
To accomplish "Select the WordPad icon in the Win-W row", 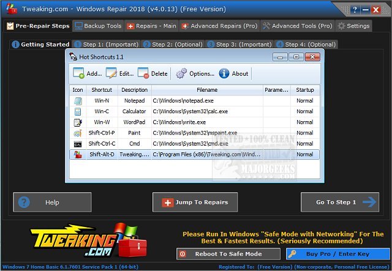I will click(x=78, y=122).
